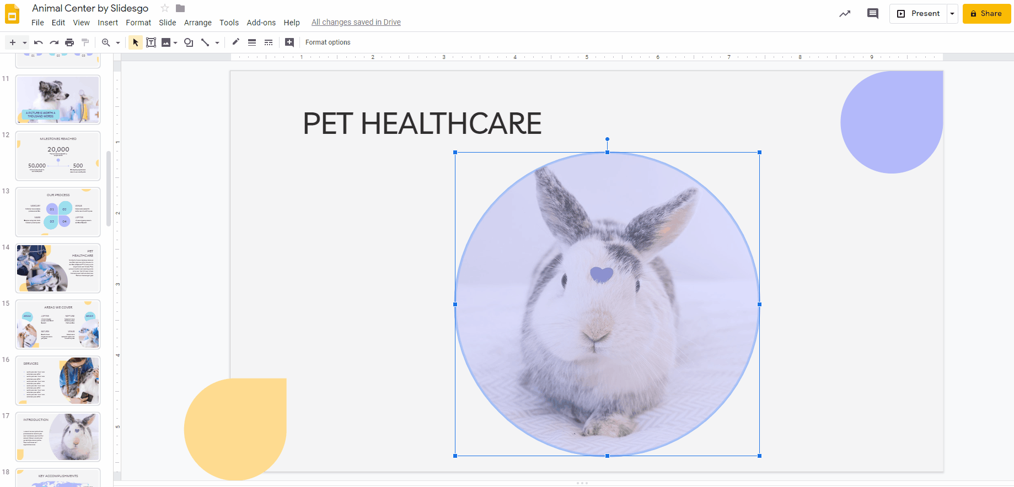
Task: Open the File menu
Action: coord(37,23)
